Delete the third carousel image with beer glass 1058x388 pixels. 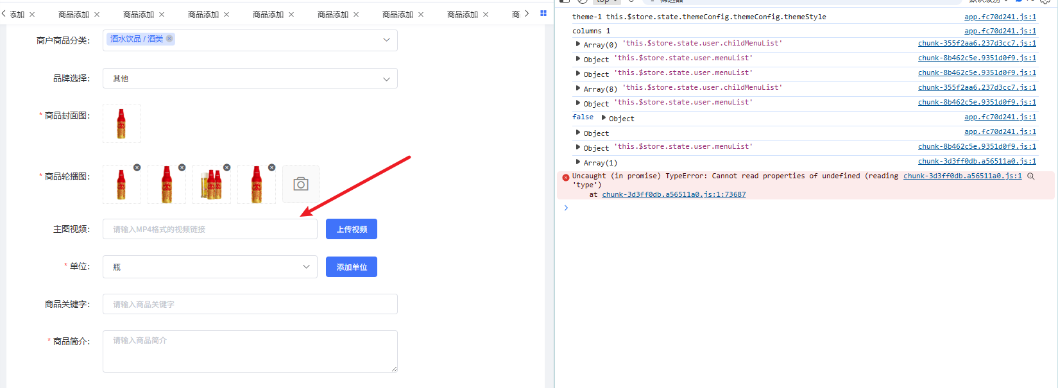click(226, 167)
